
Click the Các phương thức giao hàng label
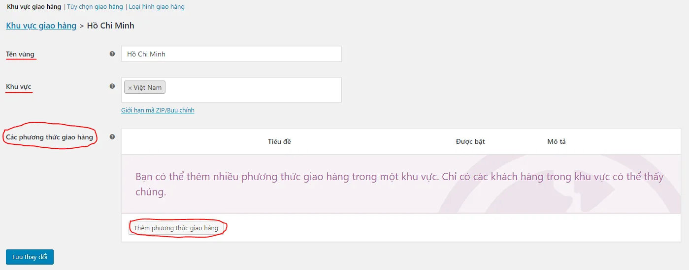tap(49, 137)
